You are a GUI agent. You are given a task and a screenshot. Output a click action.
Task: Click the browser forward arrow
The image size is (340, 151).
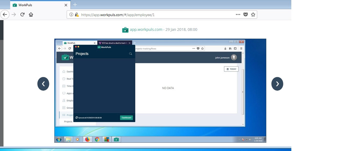14,14
